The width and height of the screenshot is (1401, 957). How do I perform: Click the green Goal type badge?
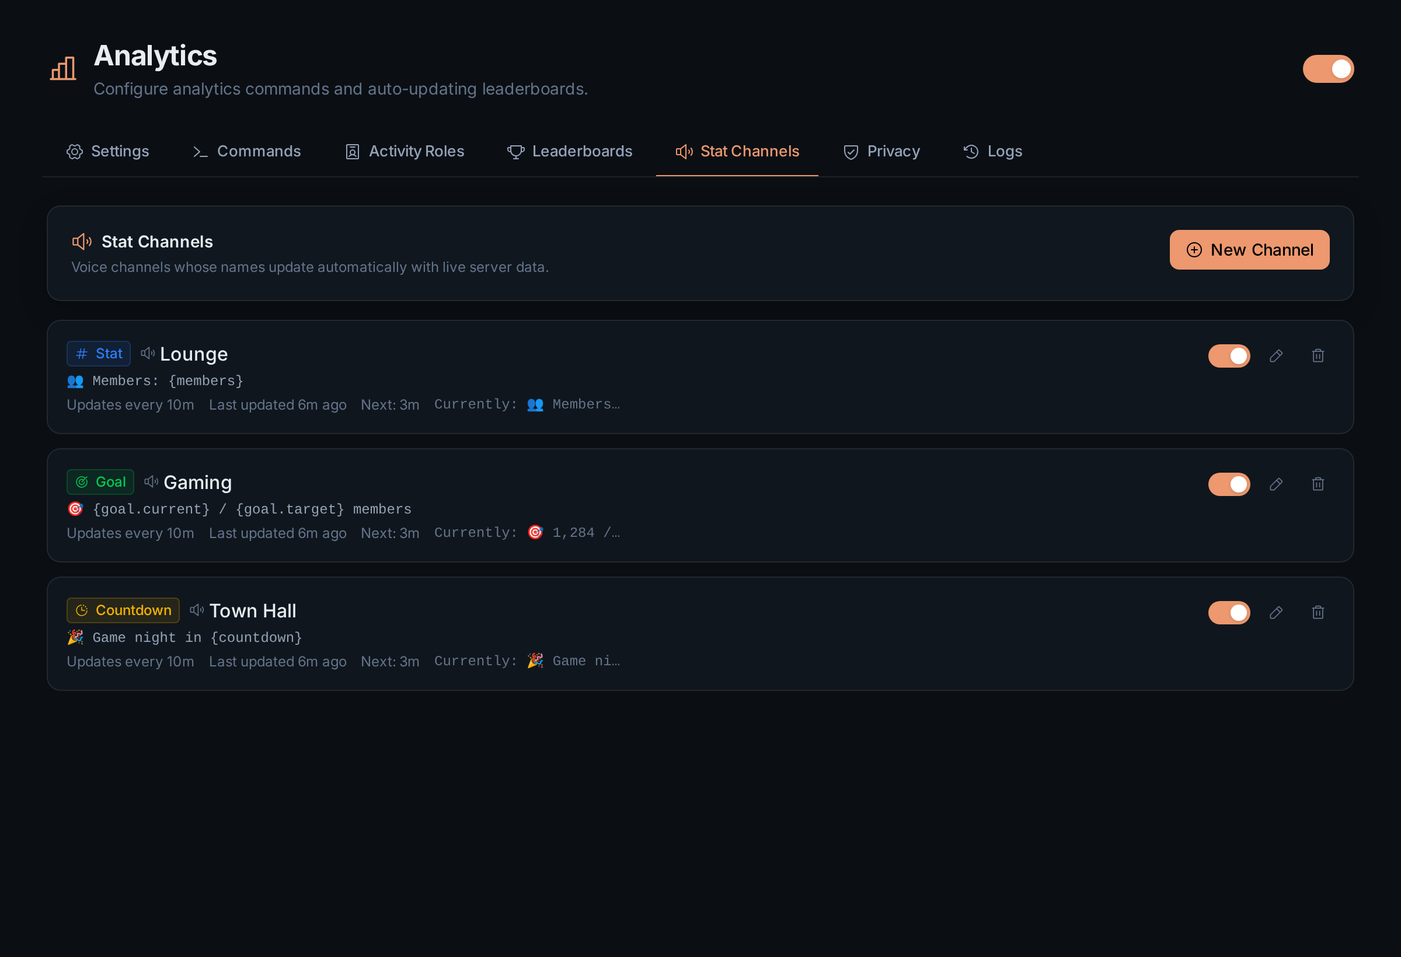pos(100,482)
